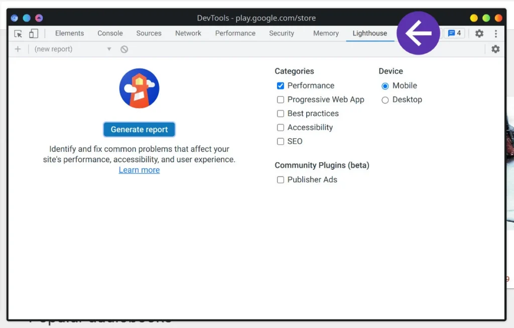Open the Console tab
514x328 pixels.
(110, 34)
